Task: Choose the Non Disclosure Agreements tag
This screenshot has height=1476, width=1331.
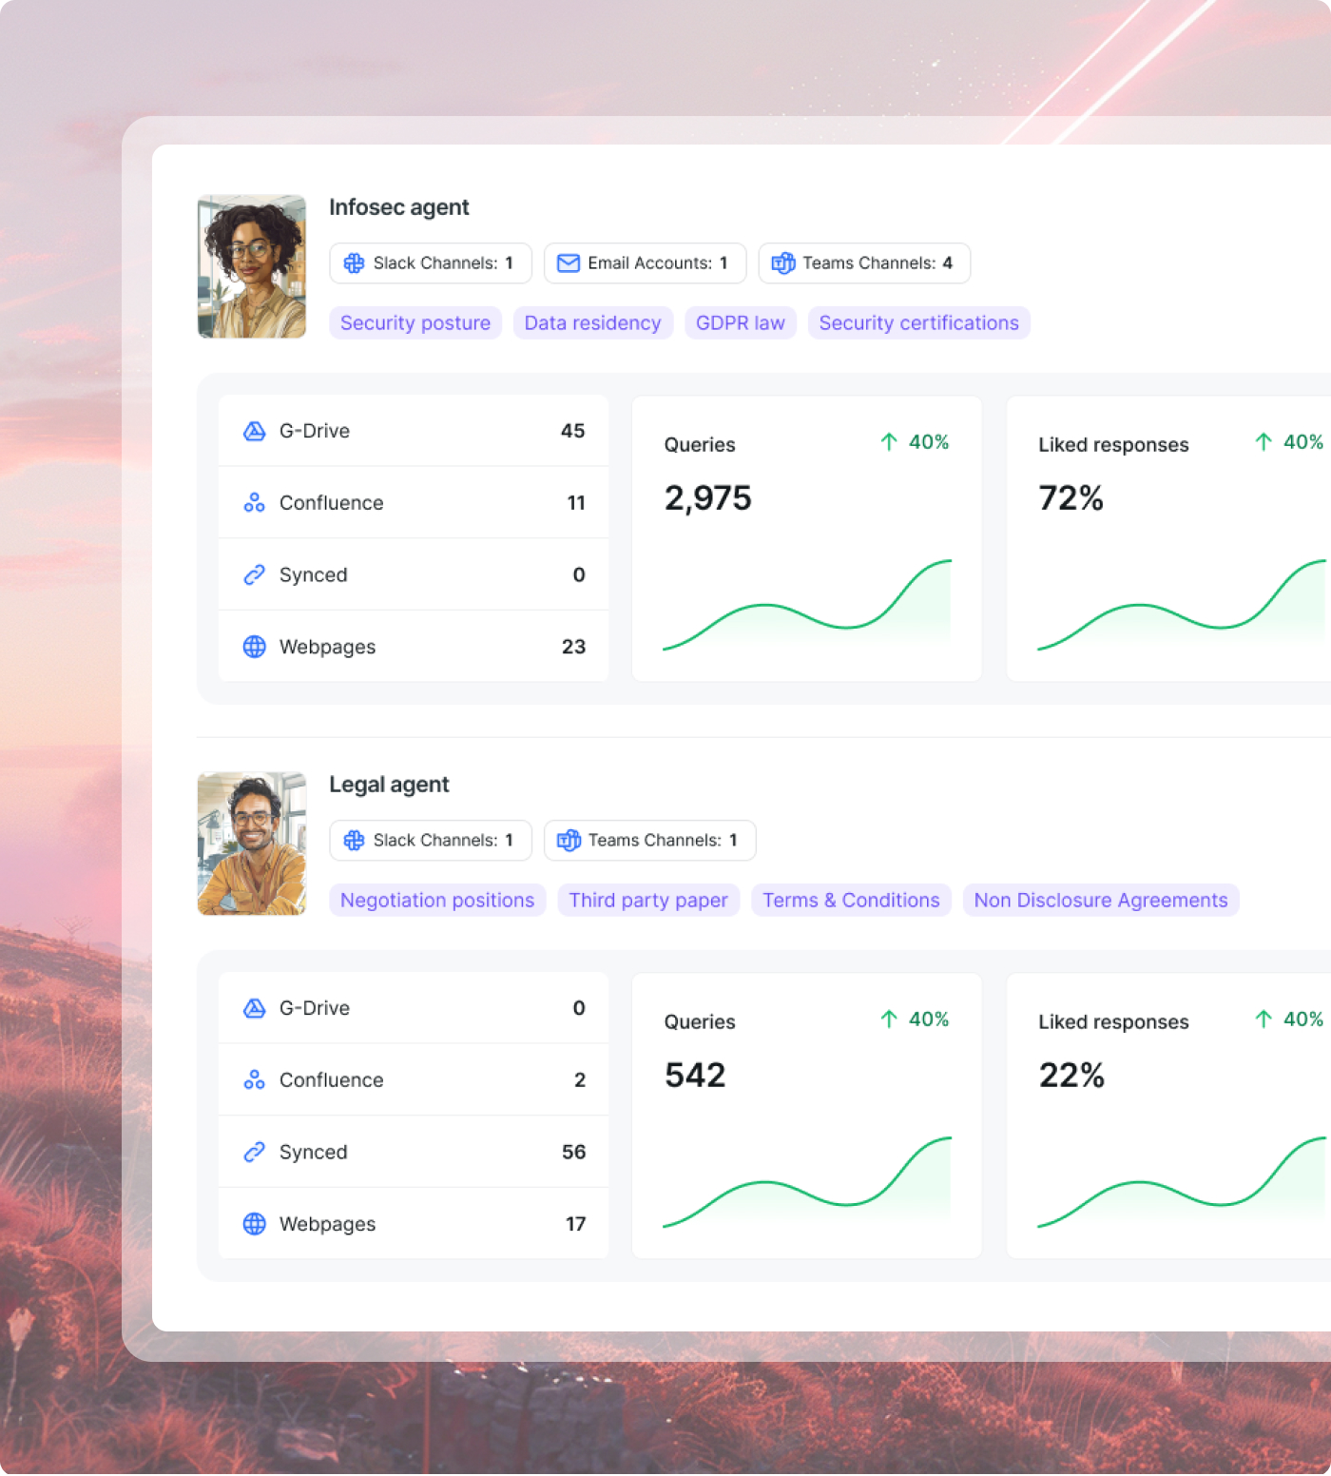Action: (x=1100, y=901)
